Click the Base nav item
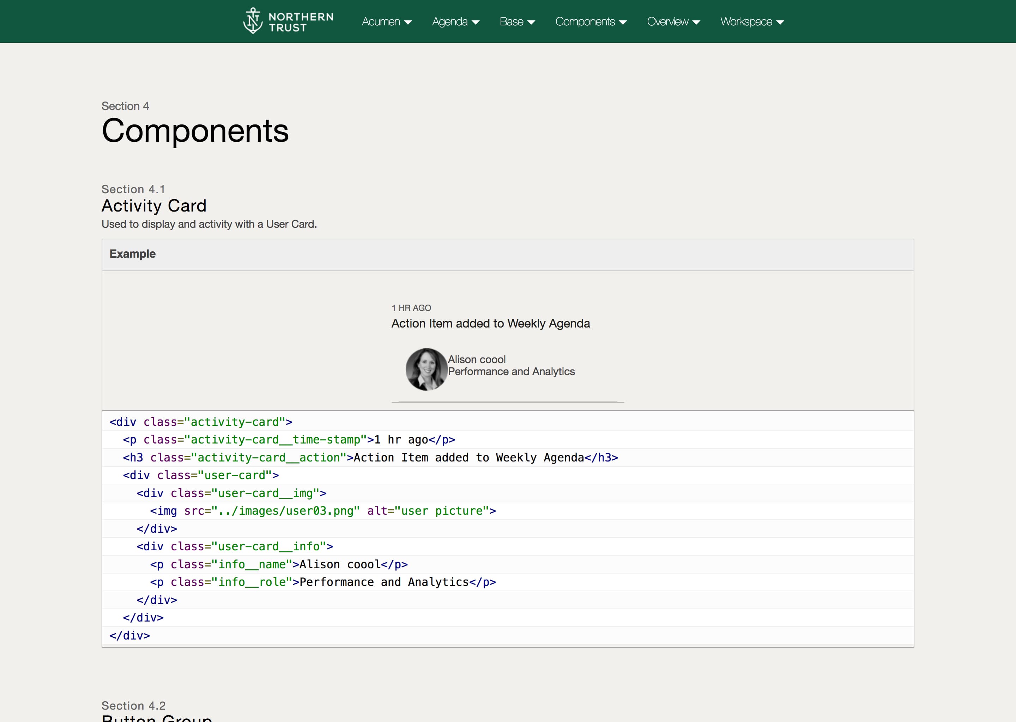 pos(511,22)
